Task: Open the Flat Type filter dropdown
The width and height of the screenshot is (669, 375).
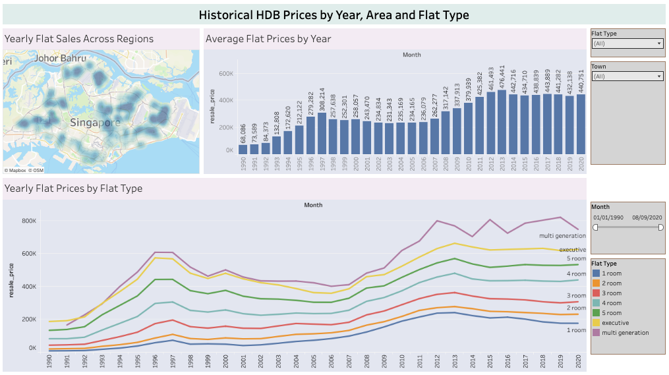Action: point(627,43)
